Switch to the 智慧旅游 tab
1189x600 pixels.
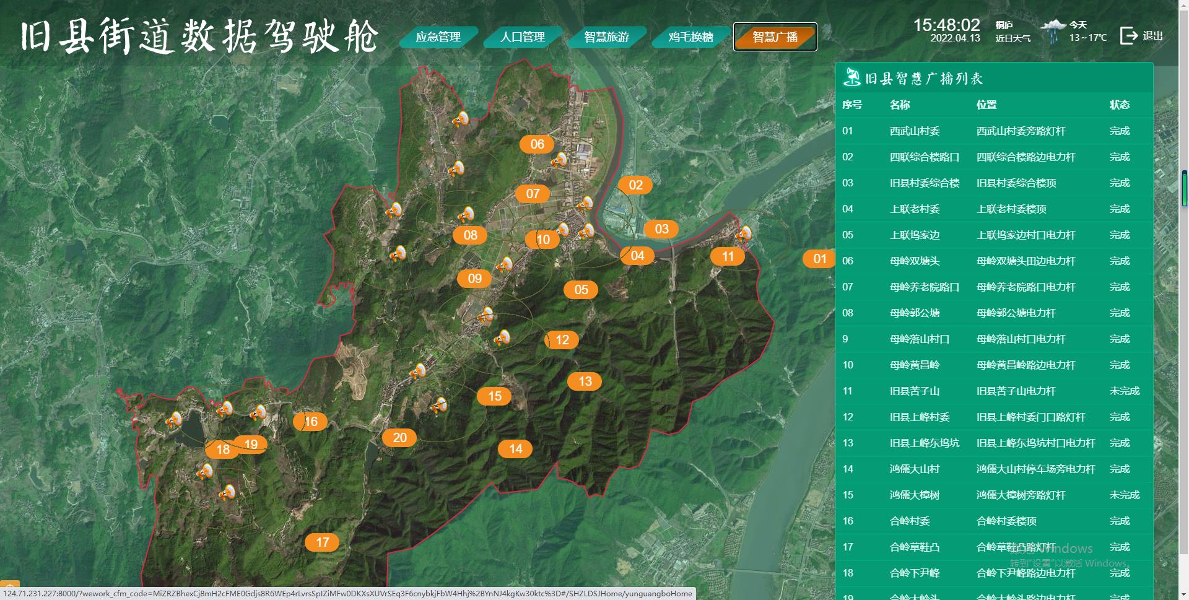pyautogui.click(x=607, y=37)
